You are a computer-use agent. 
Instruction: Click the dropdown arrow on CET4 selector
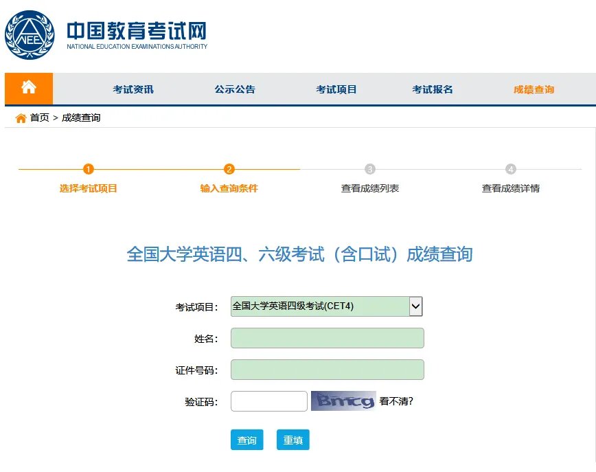pos(415,306)
